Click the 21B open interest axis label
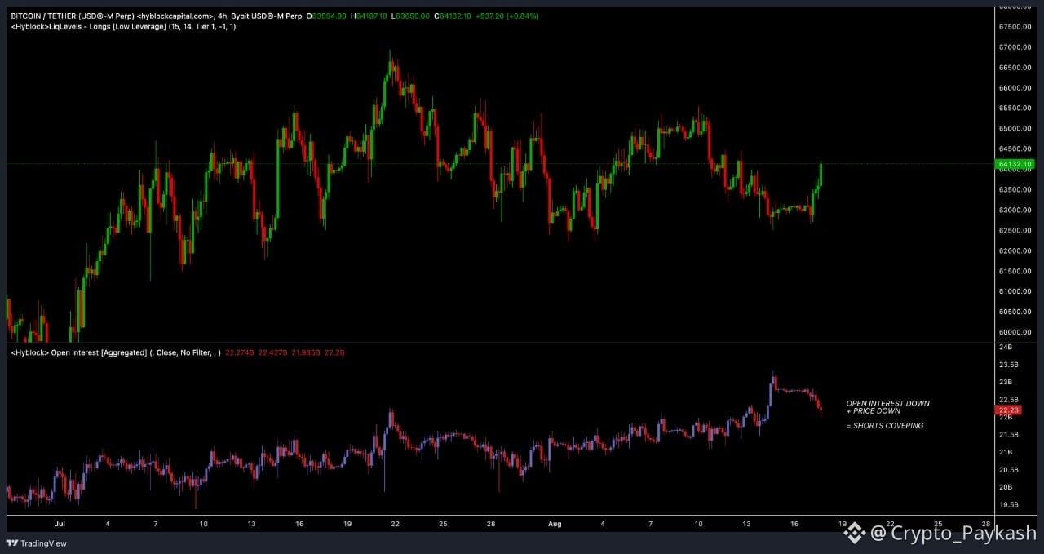This screenshot has height=554, width=1044. point(1005,452)
